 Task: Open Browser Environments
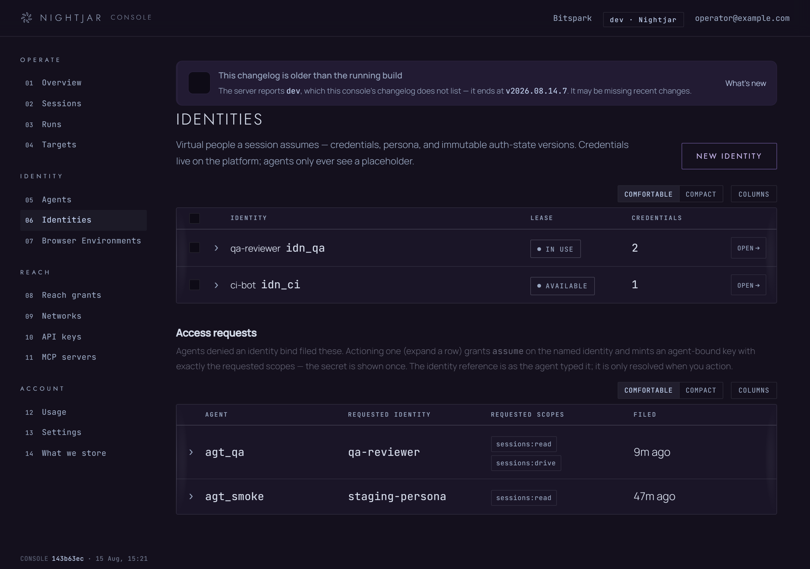coord(83,241)
